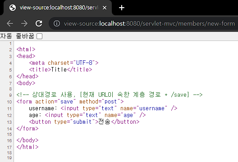The height and width of the screenshot is (162, 238).
Task: Click the button type="submit" 전송 line
Action: (84, 121)
